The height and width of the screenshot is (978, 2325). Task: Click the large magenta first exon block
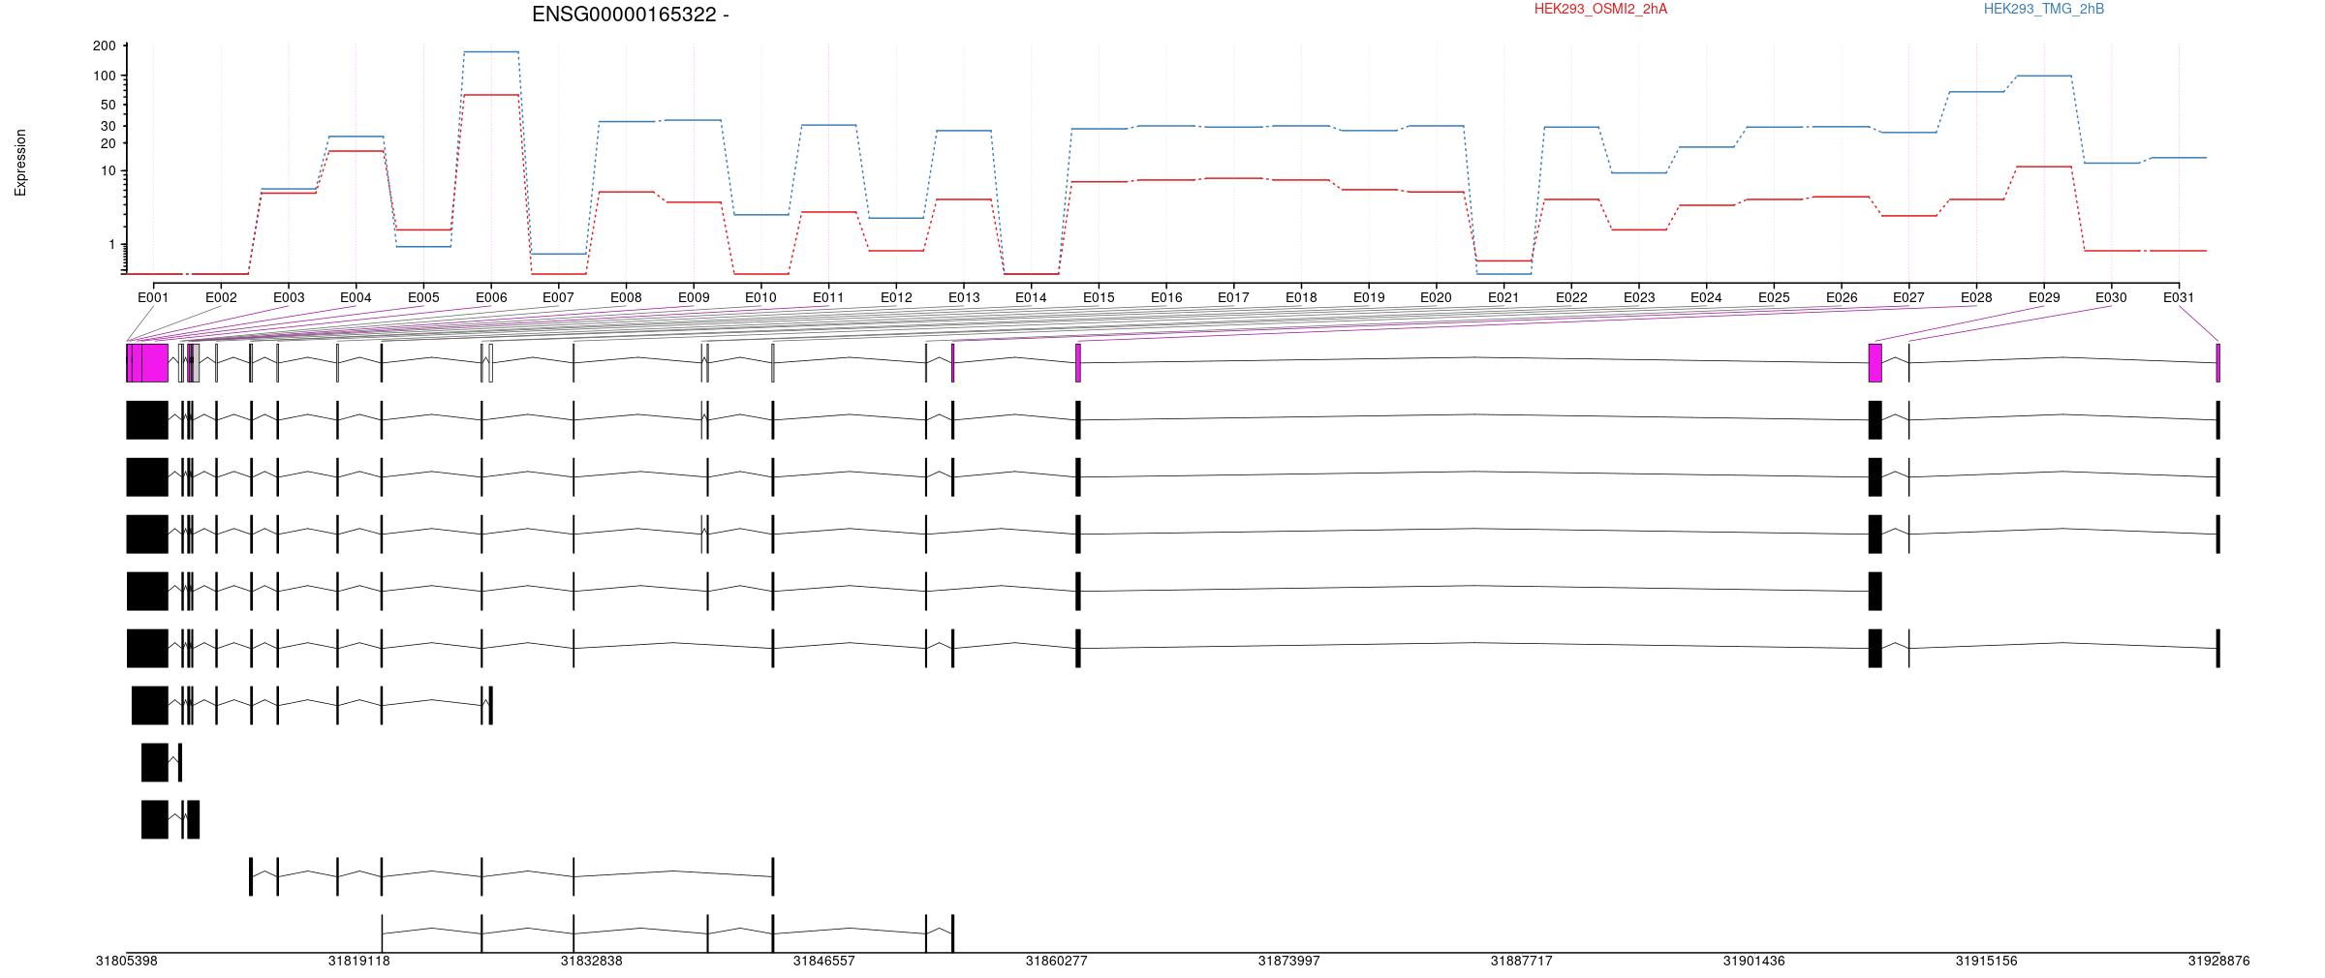point(147,362)
